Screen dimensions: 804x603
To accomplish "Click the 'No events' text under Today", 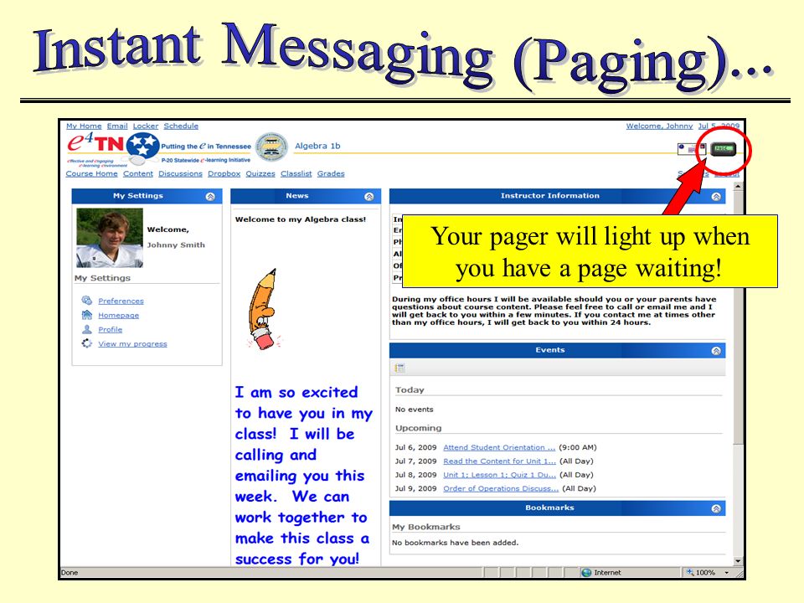I will [415, 410].
